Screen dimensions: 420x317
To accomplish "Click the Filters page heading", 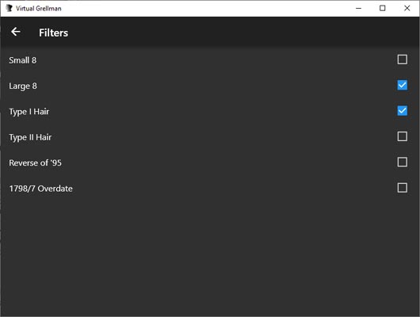I will click(54, 32).
